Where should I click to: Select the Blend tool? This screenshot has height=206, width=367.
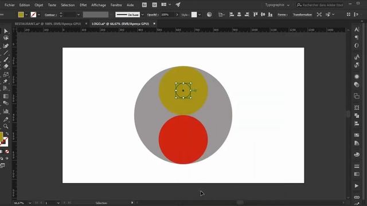tap(6, 103)
